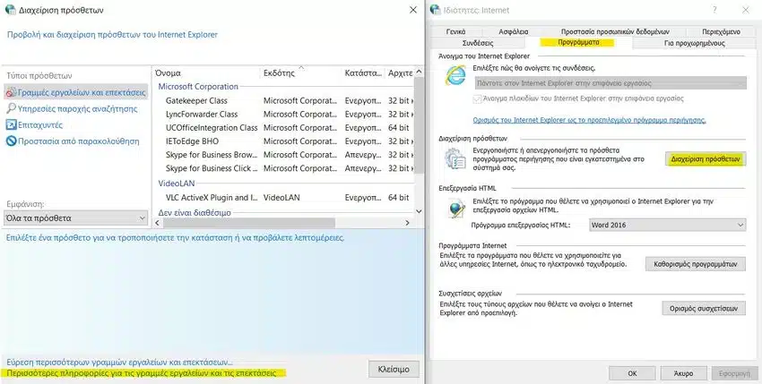The image size is (762, 384).
Task: Select the LyncForwarder Class row
Action: (283, 114)
